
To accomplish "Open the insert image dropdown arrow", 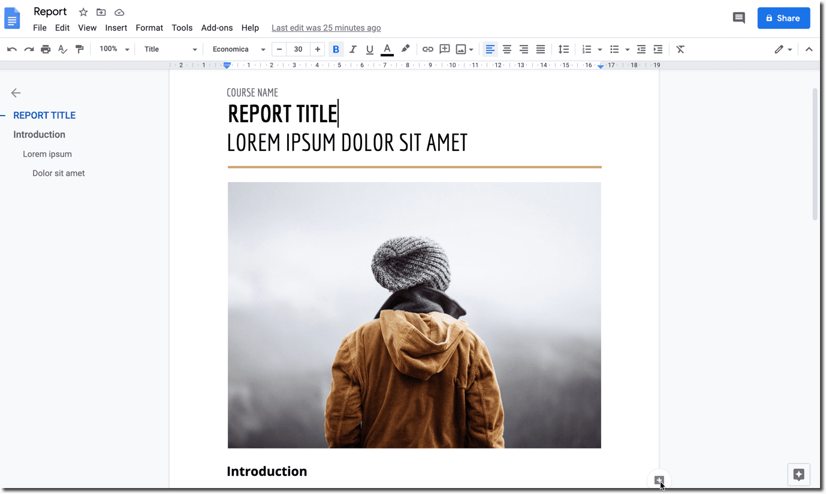I will coord(471,50).
